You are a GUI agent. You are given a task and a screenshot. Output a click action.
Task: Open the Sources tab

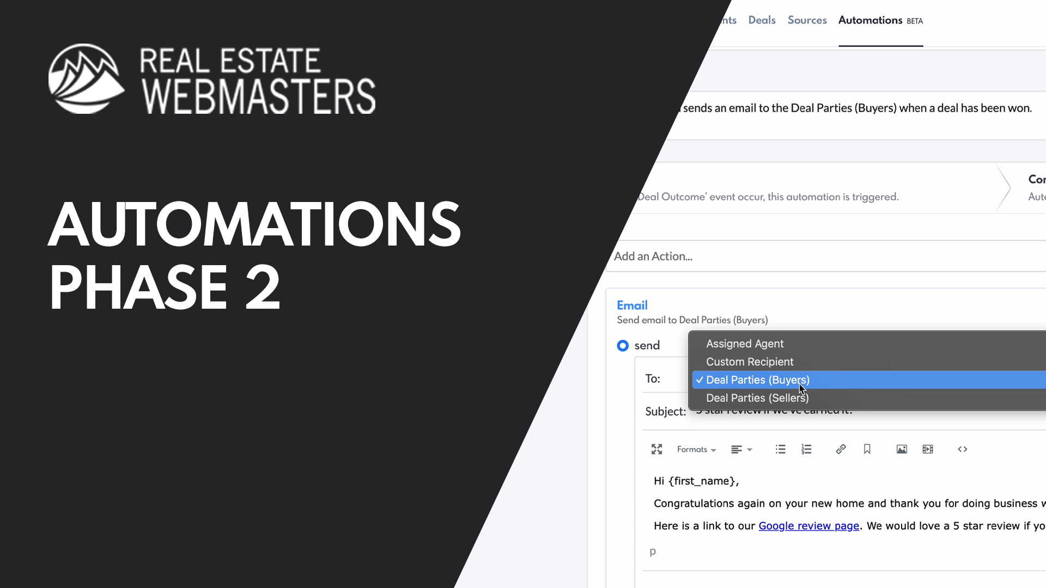tap(807, 20)
